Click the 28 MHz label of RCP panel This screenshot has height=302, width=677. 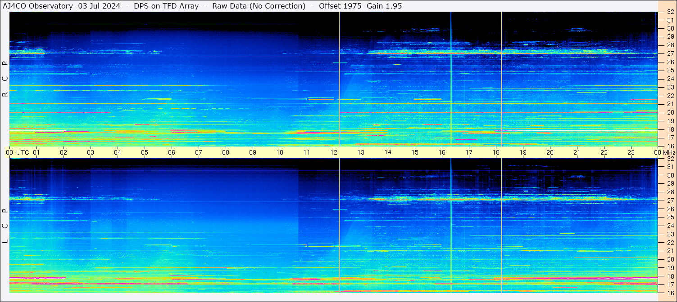tap(670, 45)
